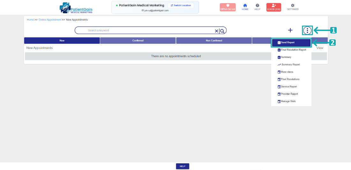Screen dimensions: 351x170
Task: Open HELP question mark icon in header
Action: (258, 7)
